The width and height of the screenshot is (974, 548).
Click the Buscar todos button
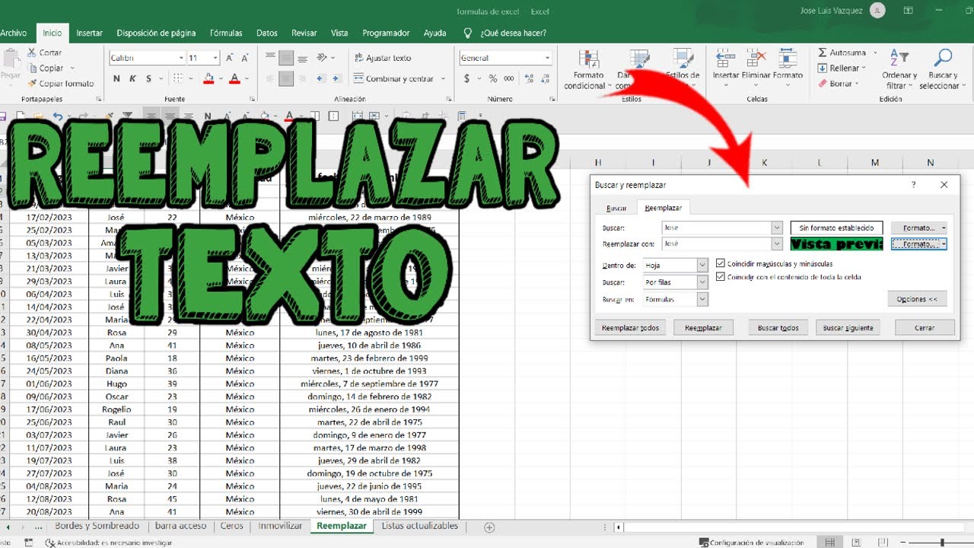[x=778, y=327]
